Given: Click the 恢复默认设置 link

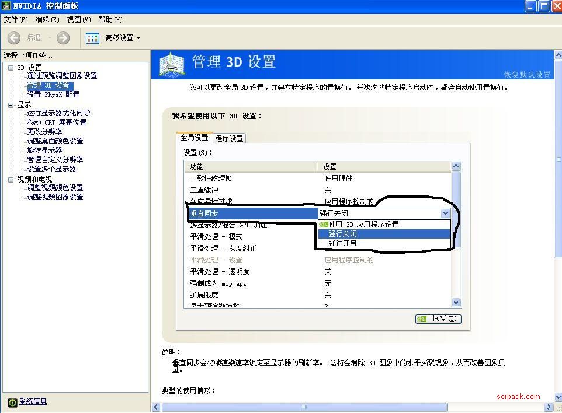Looking at the screenshot, I should pyautogui.click(x=527, y=74).
